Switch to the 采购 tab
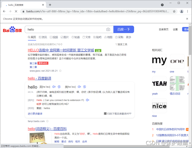The image size is (192, 148). coord(119,37)
